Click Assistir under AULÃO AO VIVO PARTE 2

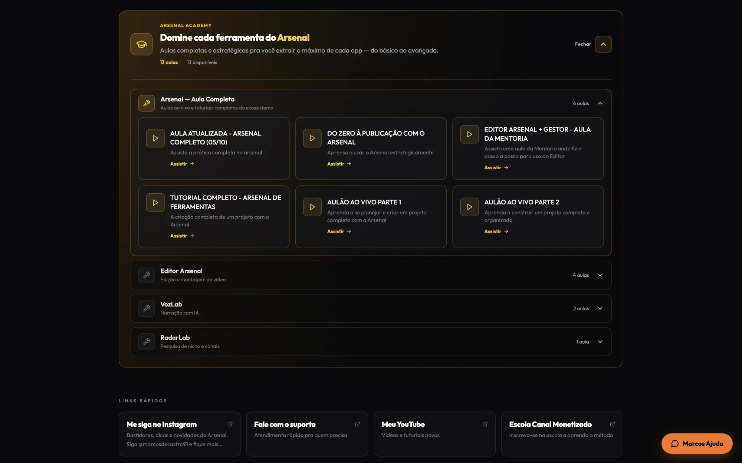coord(496,231)
